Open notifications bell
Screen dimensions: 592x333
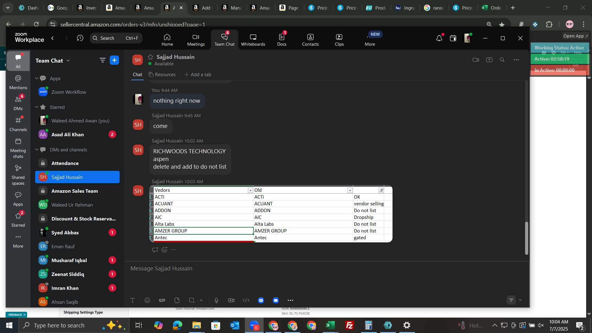click(439, 38)
